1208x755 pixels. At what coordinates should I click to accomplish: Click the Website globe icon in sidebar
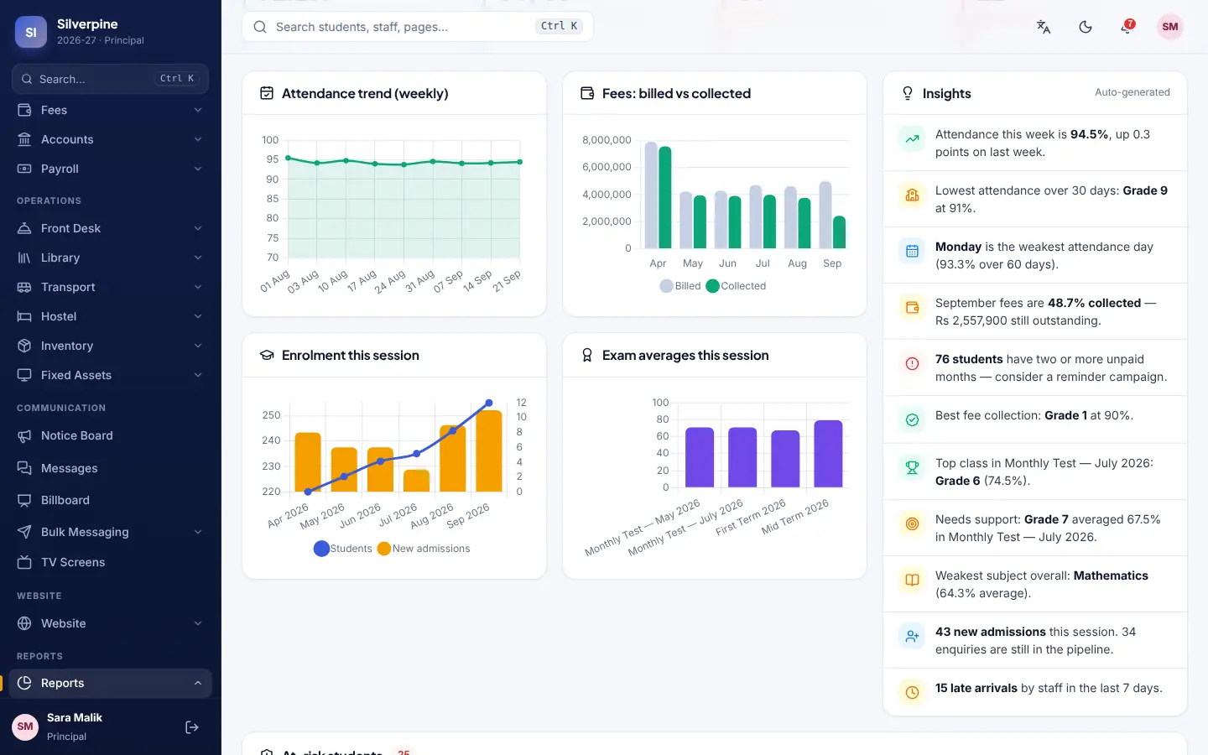24,623
